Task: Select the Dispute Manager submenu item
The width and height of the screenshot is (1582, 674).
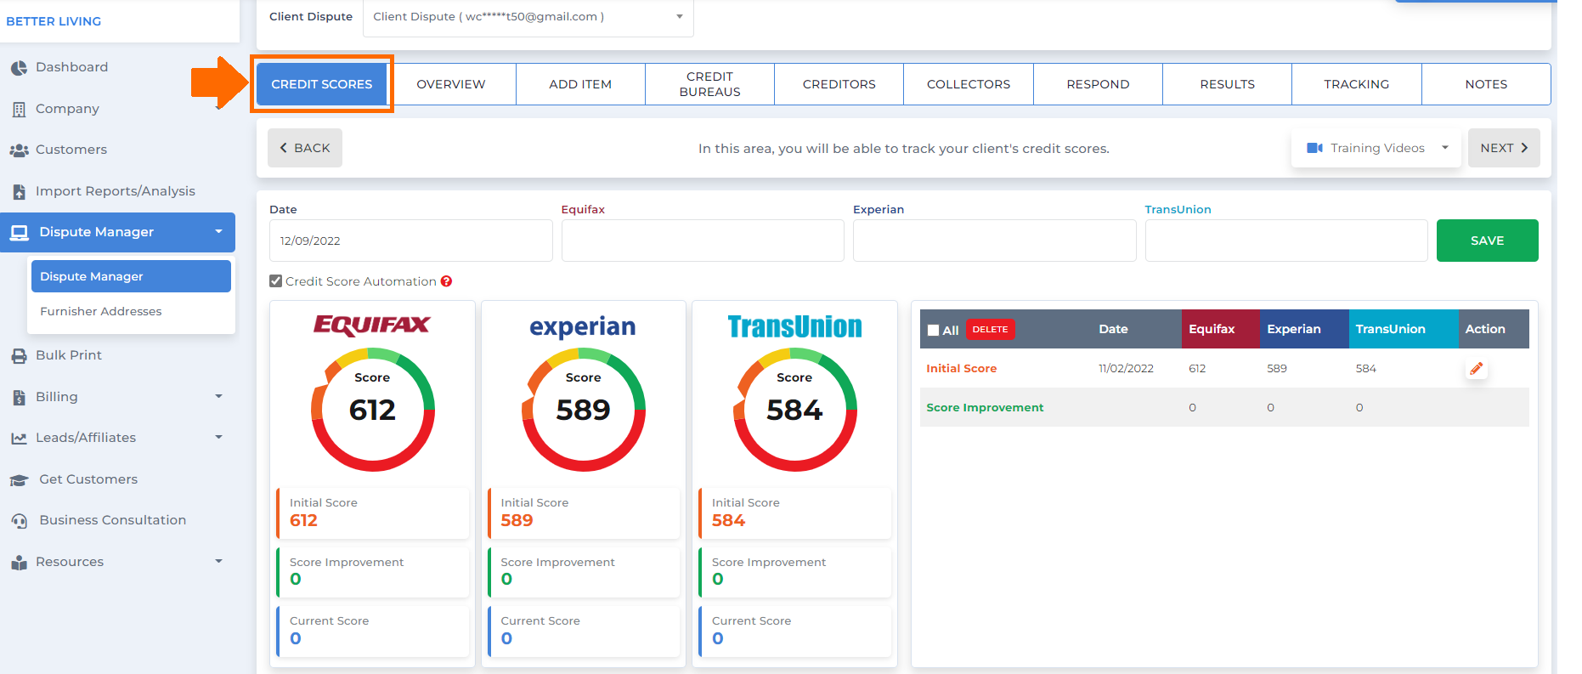Action: (131, 276)
